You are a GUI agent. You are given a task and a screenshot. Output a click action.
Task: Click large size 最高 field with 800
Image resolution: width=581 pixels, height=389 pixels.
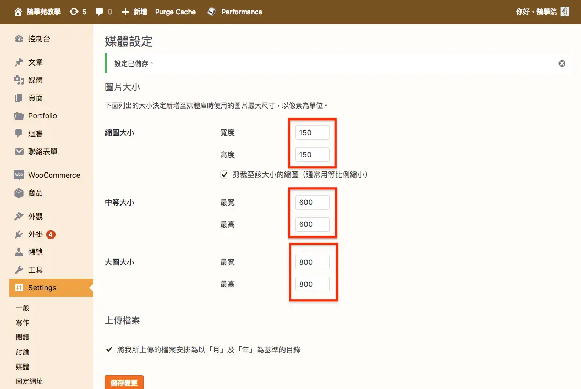tap(312, 284)
